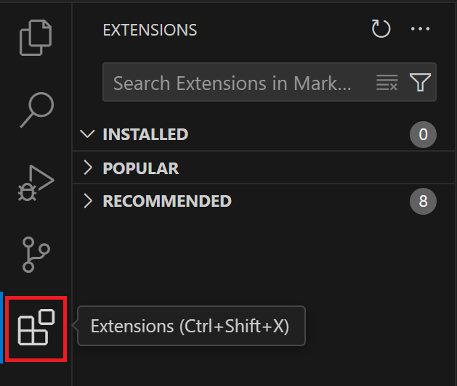Viewport: 457px width, 386px height.
Task: Select the POPULAR section header label
Action: [141, 168]
